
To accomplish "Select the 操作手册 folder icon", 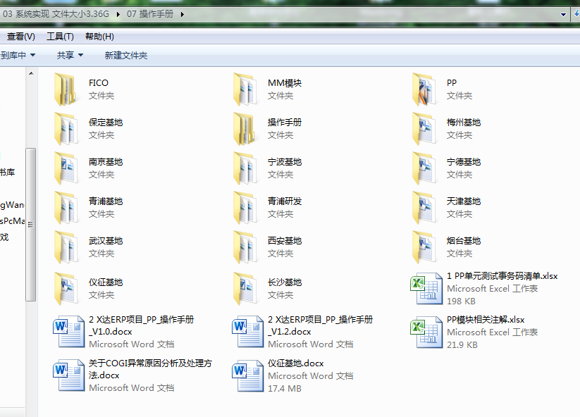I will pos(244,129).
